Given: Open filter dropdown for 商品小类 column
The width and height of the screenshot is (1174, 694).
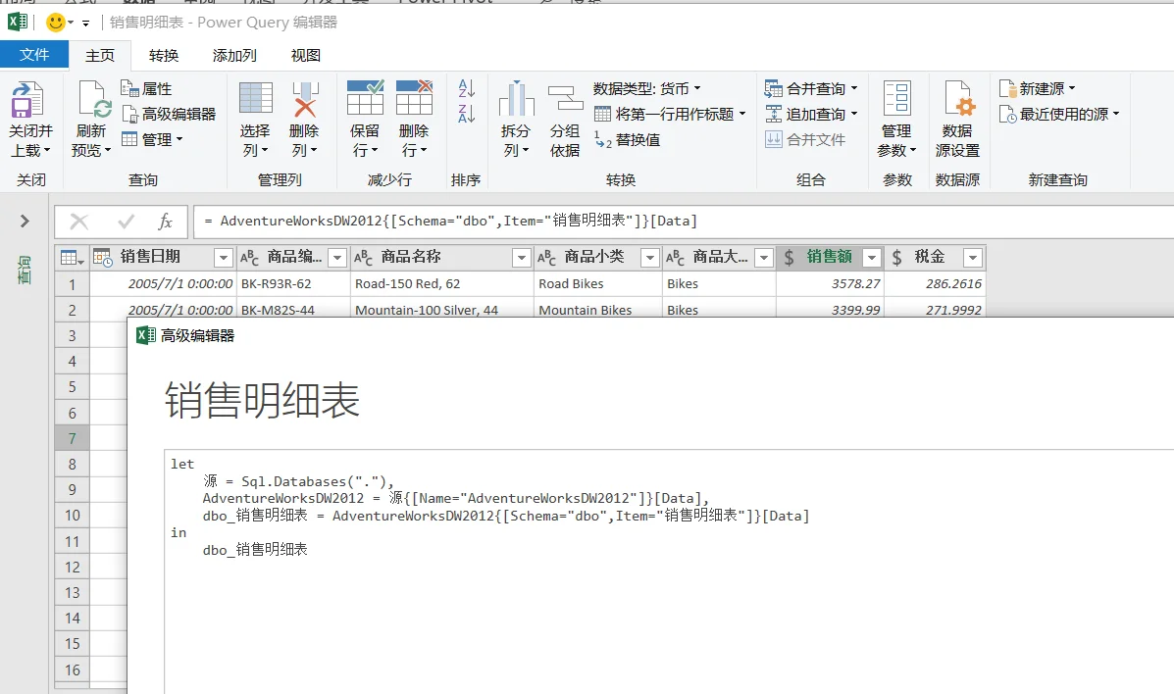Looking at the screenshot, I should 650,258.
